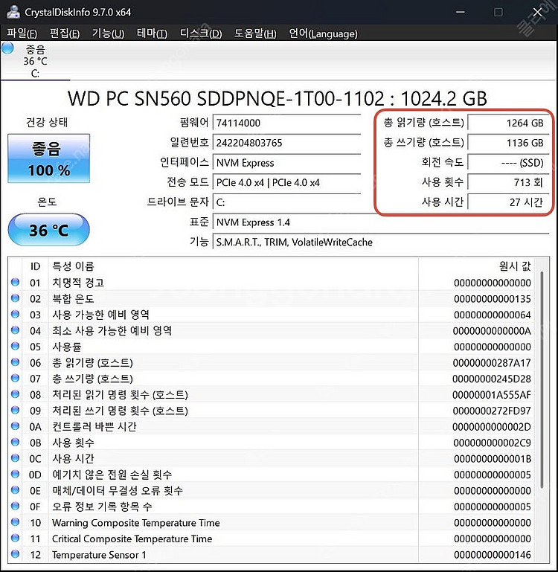This screenshot has height=572, width=558.
Task: Click the status dot for row 10 Warning Composite Temperature
Action: pyautogui.click(x=16, y=522)
